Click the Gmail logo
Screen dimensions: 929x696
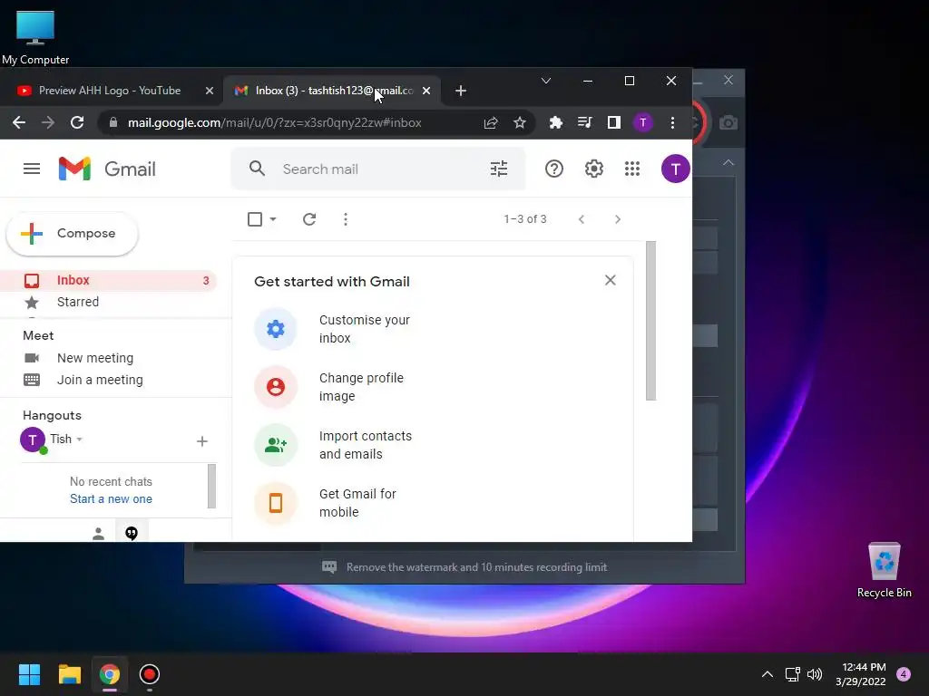(x=107, y=169)
